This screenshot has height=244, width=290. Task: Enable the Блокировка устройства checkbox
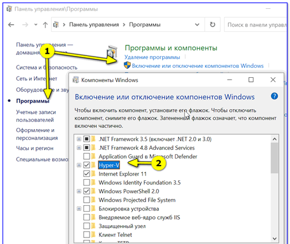pyautogui.click(x=87, y=209)
